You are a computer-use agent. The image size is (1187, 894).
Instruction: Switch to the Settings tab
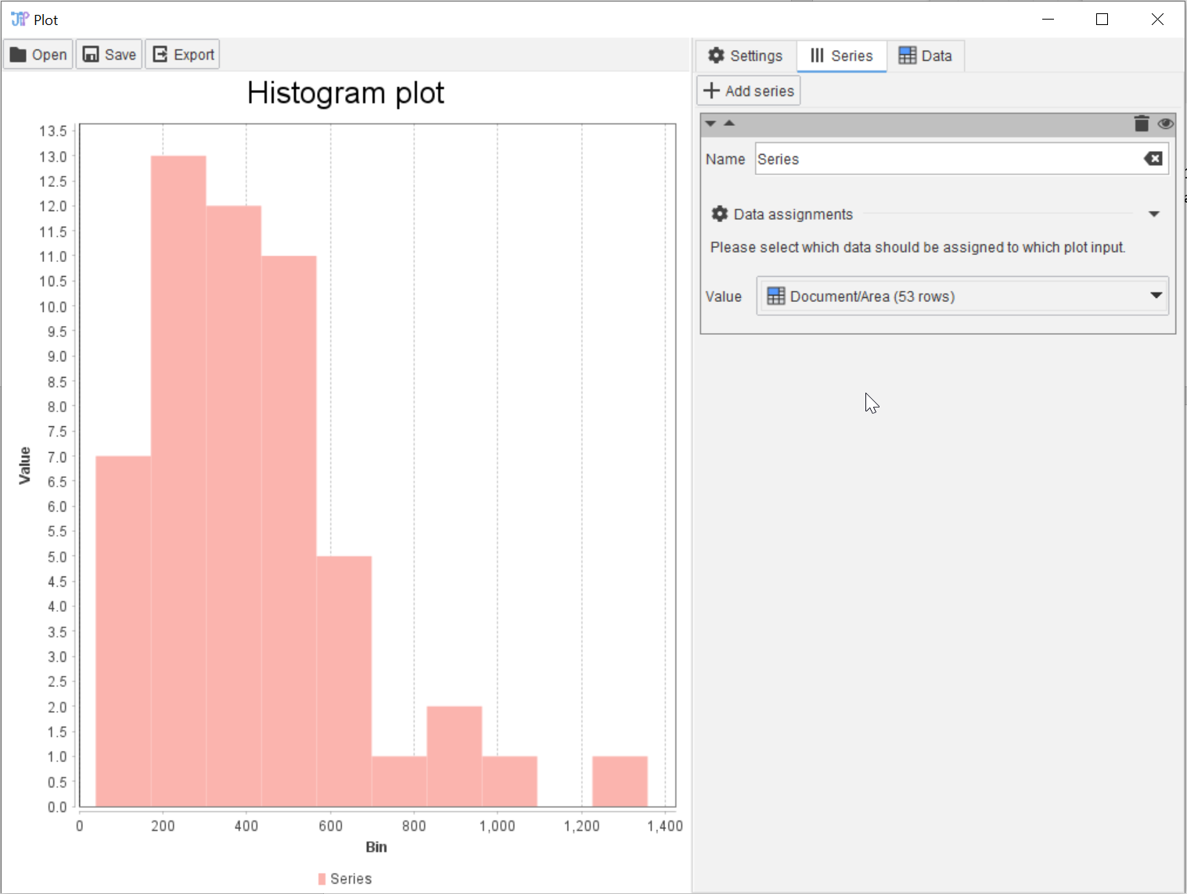(746, 56)
